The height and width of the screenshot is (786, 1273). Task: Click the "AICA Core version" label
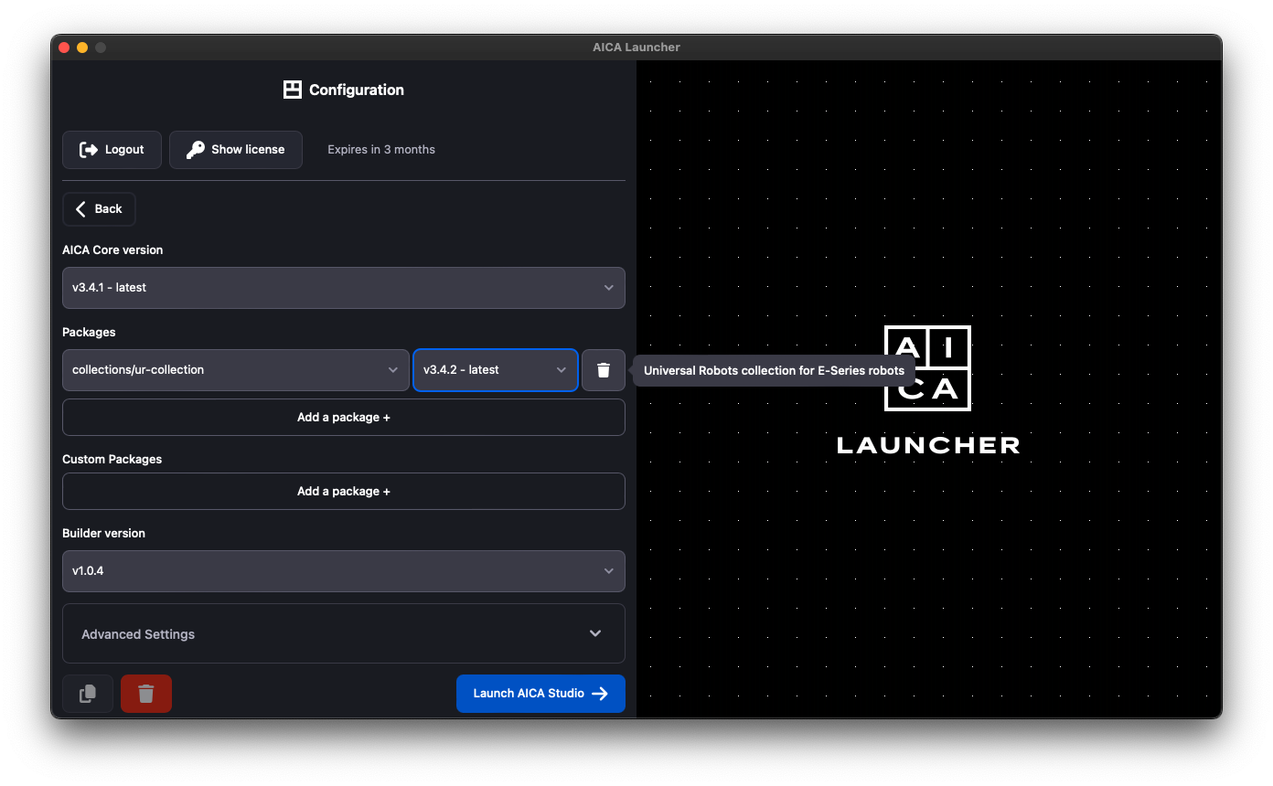[x=112, y=250]
